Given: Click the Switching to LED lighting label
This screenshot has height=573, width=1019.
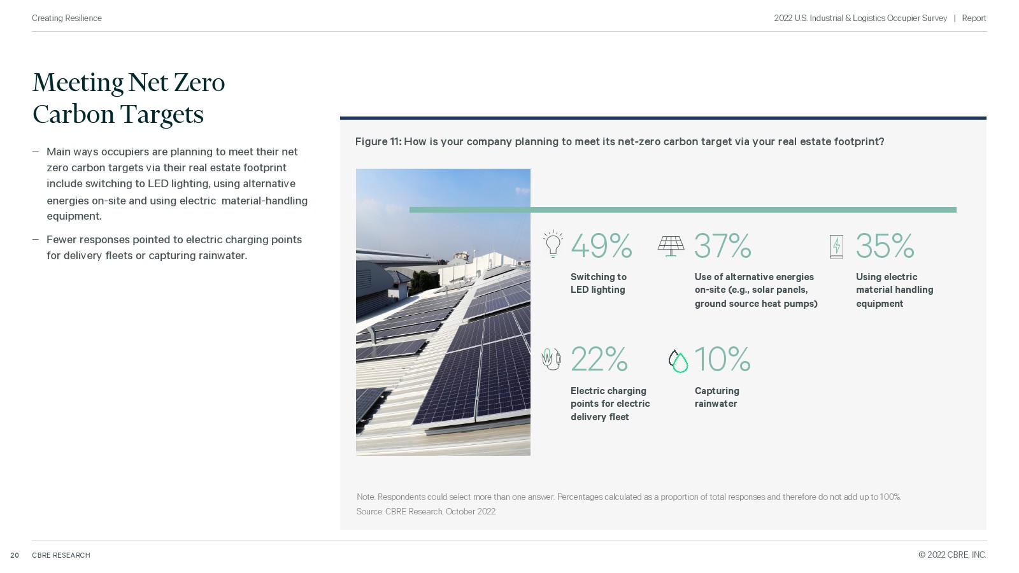Looking at the screenshot, I should click(x=599, y=283).
